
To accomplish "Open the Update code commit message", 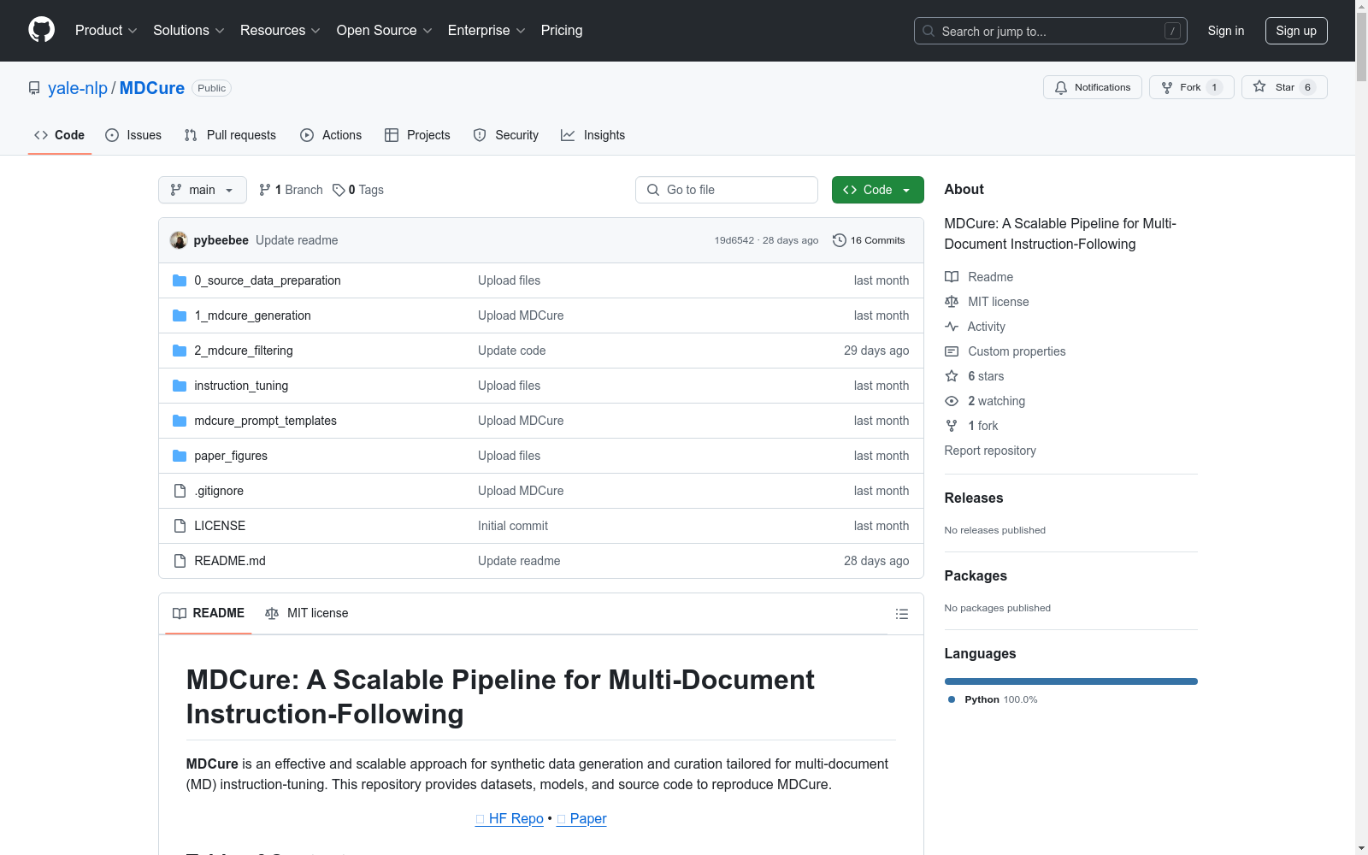I will pyautogui.click(x=512, y=351).
